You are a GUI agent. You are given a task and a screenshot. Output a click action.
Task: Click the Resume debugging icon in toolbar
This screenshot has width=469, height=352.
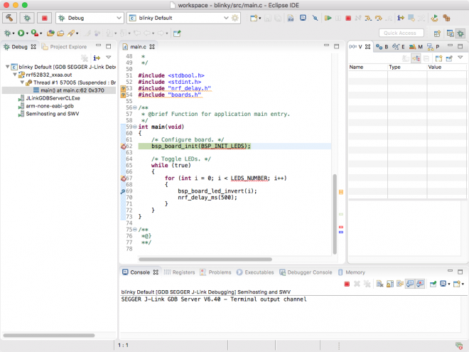[x=327, y=17]
